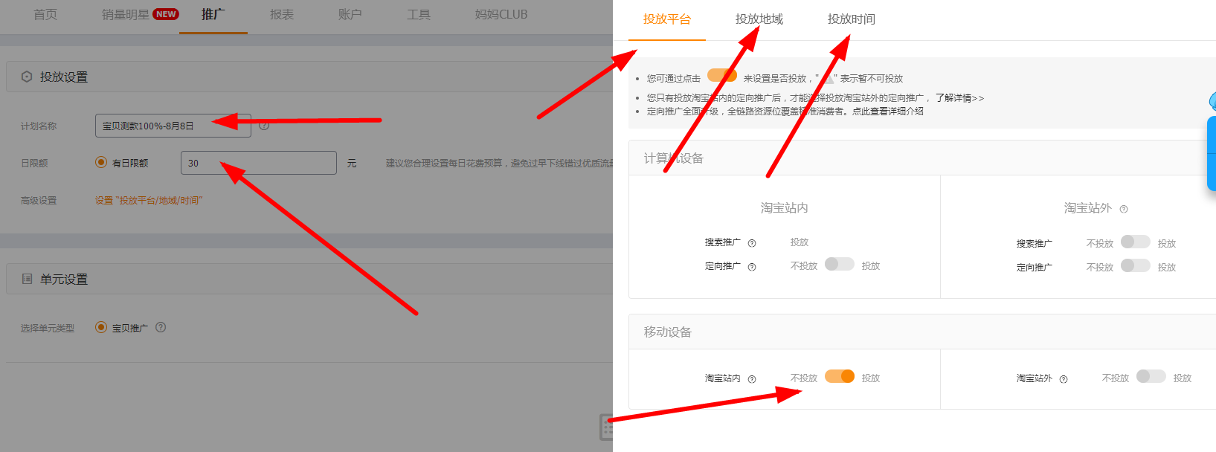Click help icon beside the 淘宝站外 heading

point(1124,209)
